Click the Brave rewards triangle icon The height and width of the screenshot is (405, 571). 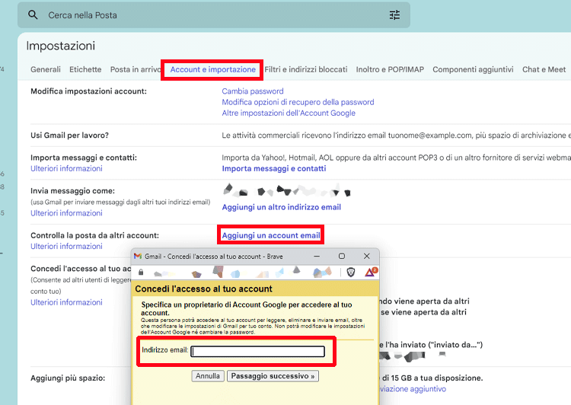371,272
